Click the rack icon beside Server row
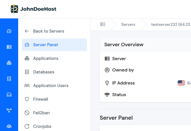Screen dimensions: 191x131 (107, 59)
